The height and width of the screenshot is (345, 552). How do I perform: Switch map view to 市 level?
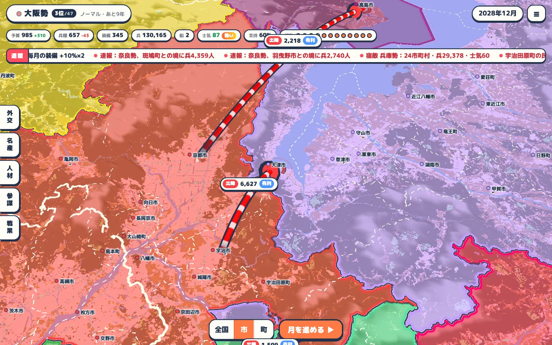click(244, 330)
